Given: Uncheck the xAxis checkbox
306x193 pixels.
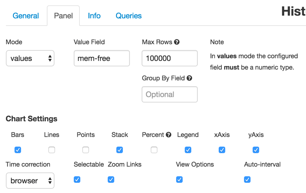Looking at the screenshot, I should pos(222,150).
